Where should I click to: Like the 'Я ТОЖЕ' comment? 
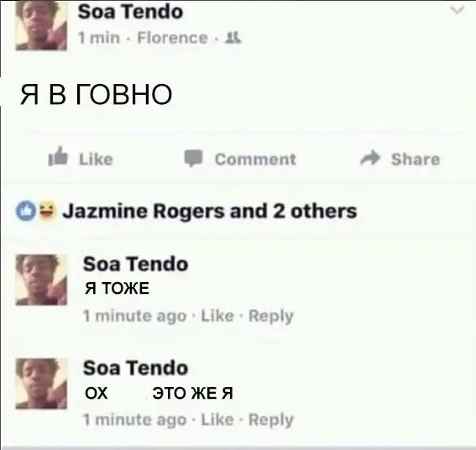(217, 316)
